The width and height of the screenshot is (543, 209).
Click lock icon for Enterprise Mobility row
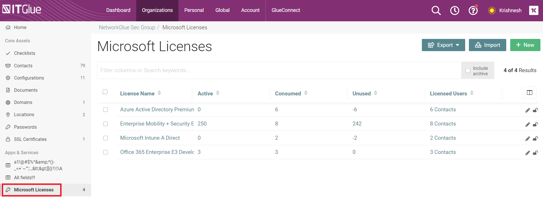[535, 124]
